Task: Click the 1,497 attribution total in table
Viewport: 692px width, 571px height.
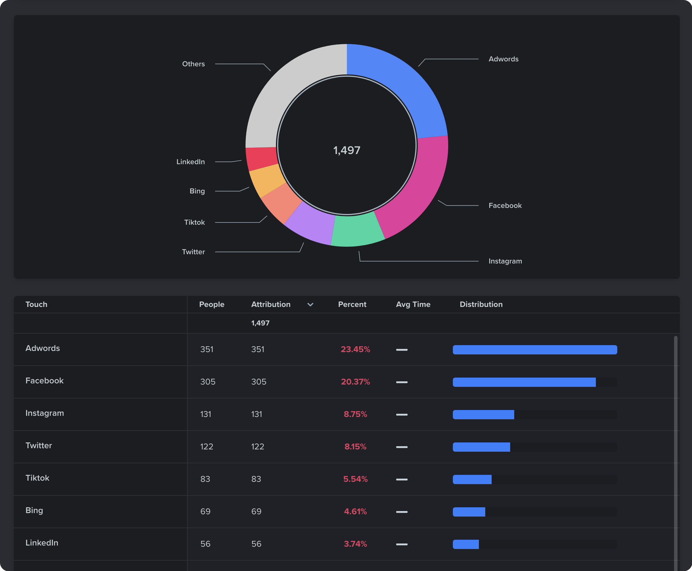Action: tap(260, 323)
